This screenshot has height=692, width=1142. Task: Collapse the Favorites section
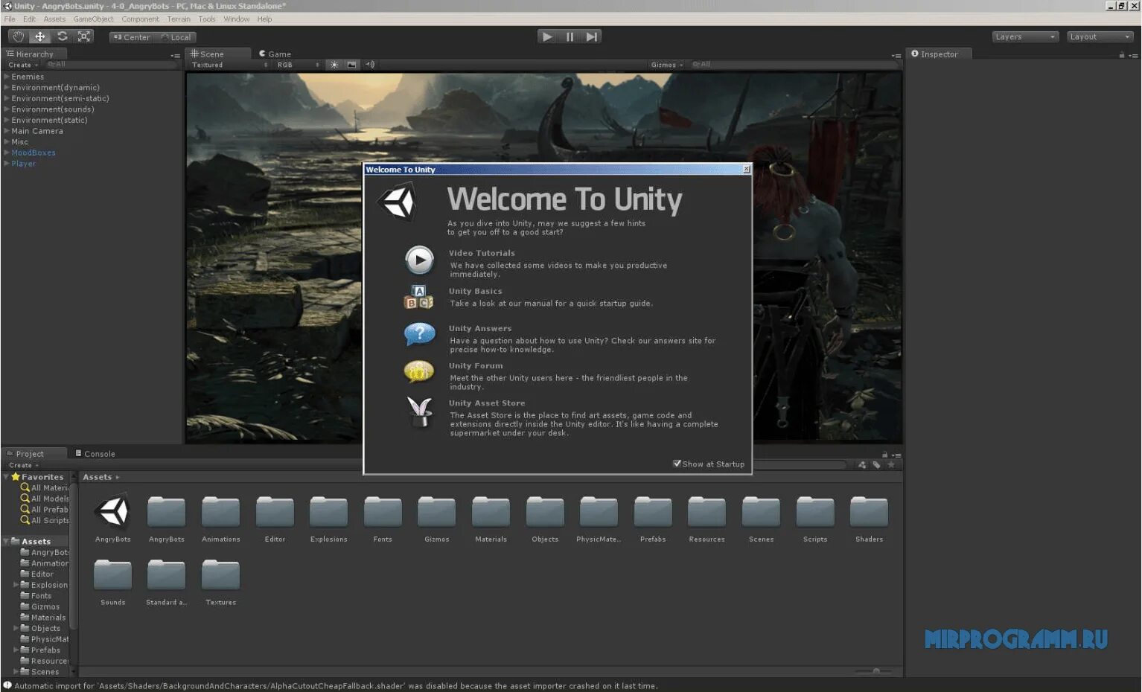point(7,477)
